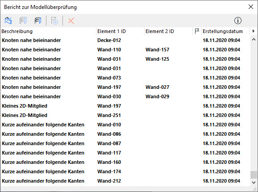The width and height of the screenshot is (258, 192).
Task: Click the scrollbar up arrow
Action: click(254, 39)
